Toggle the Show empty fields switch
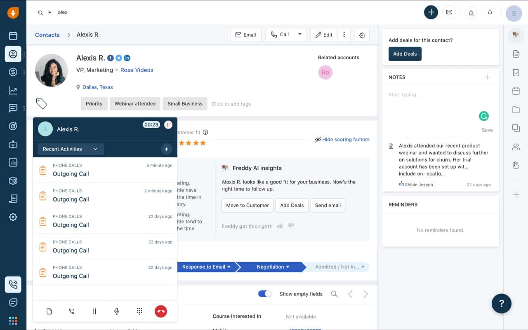The height and width of the screenshot is (330, 528). [265, 294]
